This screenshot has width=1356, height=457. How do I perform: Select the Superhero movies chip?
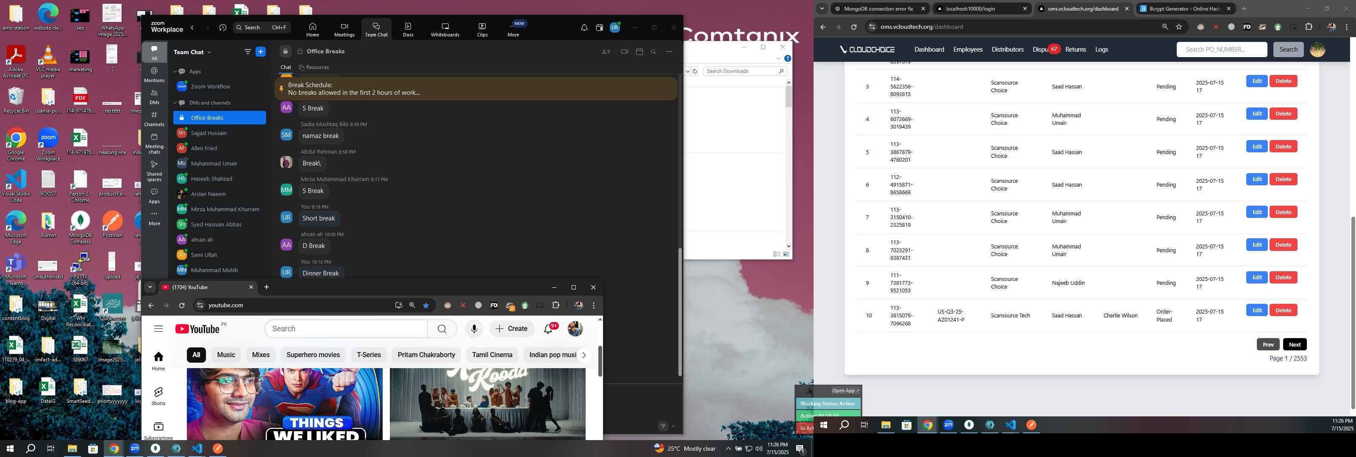click(313, 355)
